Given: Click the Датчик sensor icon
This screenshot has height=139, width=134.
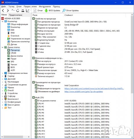Looking at the screenshot, I should pyautogui.click(x=9, y=44).
